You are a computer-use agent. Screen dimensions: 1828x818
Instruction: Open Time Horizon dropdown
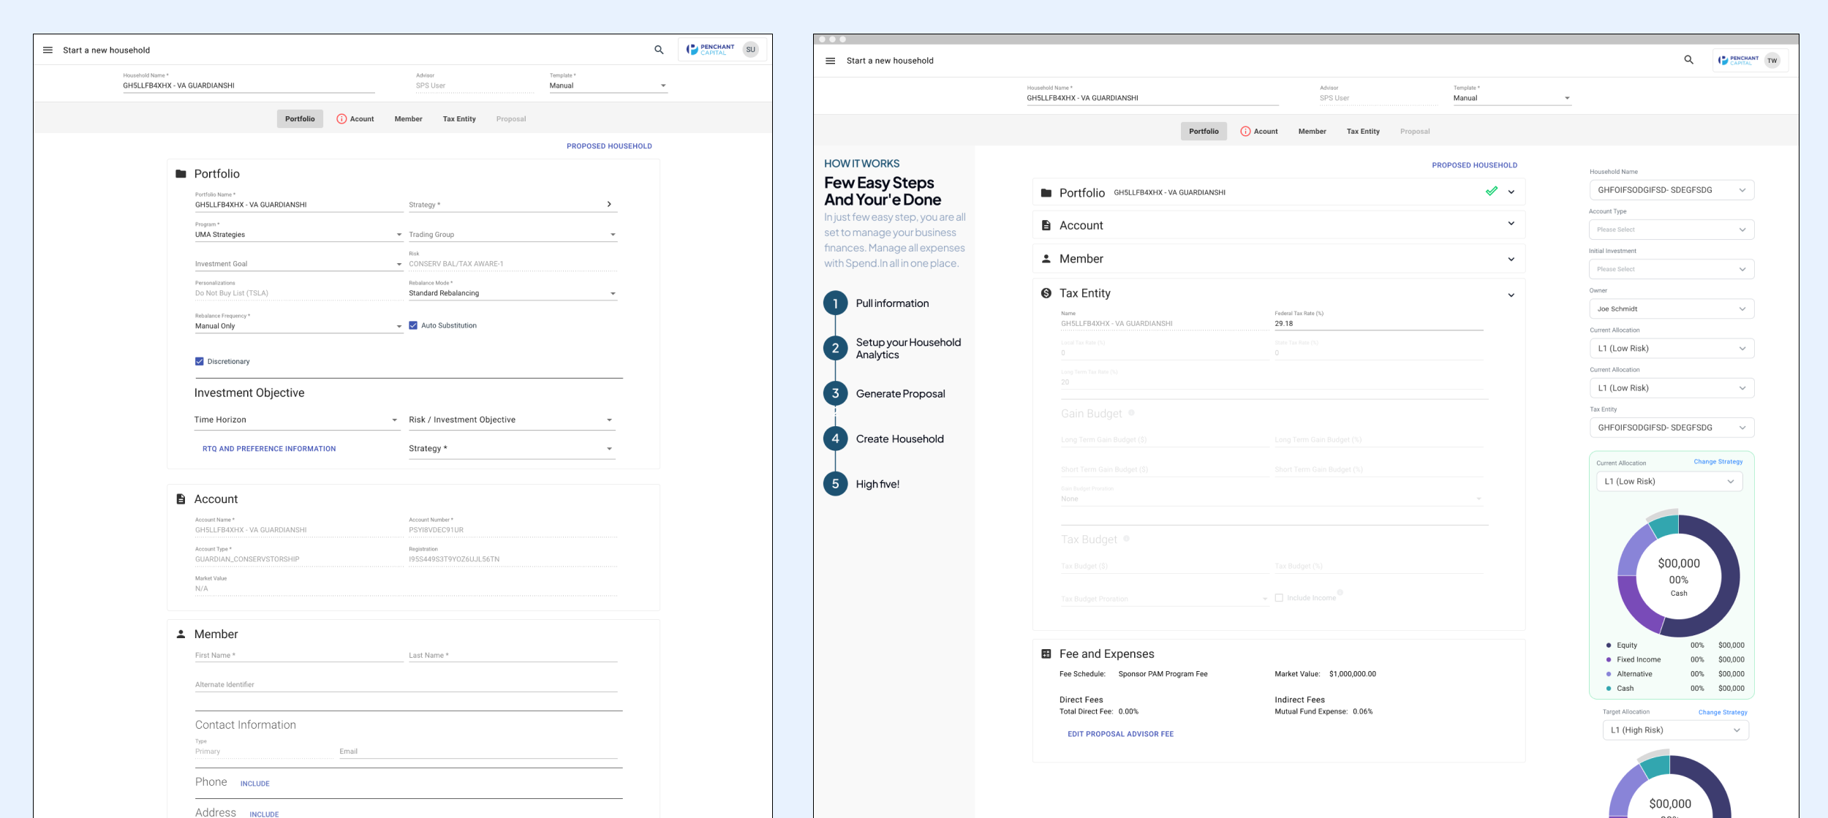[x=296, y=420]
